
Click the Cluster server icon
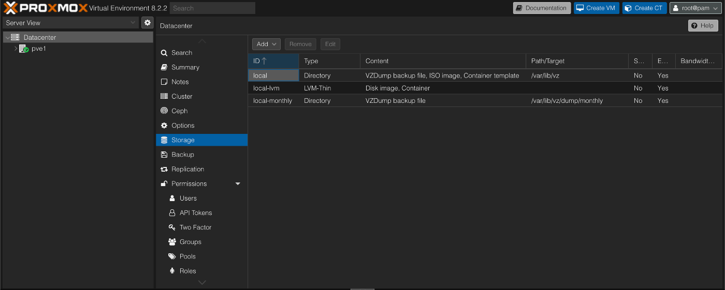pyautogui.click(x=164, y=96)
